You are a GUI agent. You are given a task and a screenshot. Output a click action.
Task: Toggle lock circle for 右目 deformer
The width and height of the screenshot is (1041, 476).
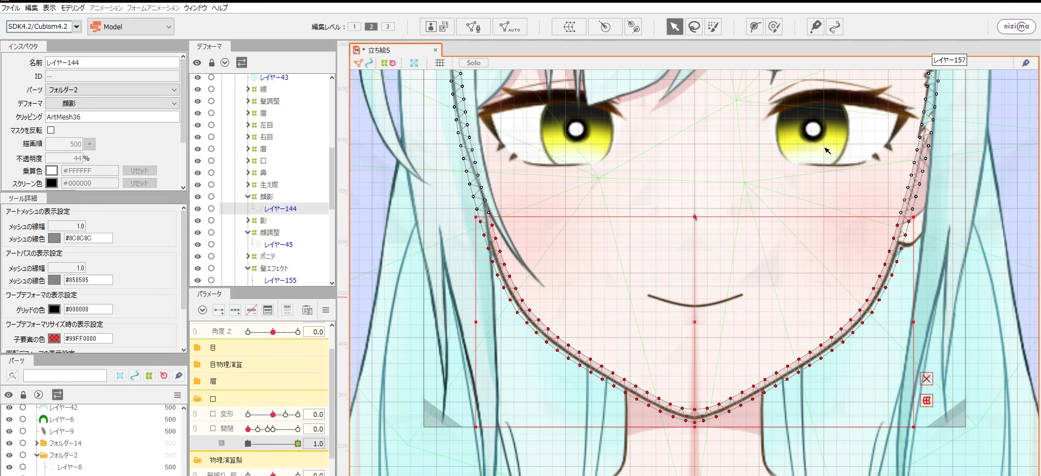(211, 137)
